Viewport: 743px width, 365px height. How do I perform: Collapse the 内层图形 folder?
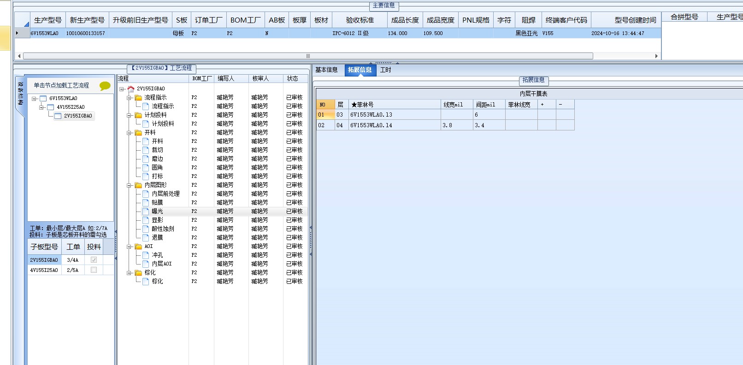click(x=130, y=185)
